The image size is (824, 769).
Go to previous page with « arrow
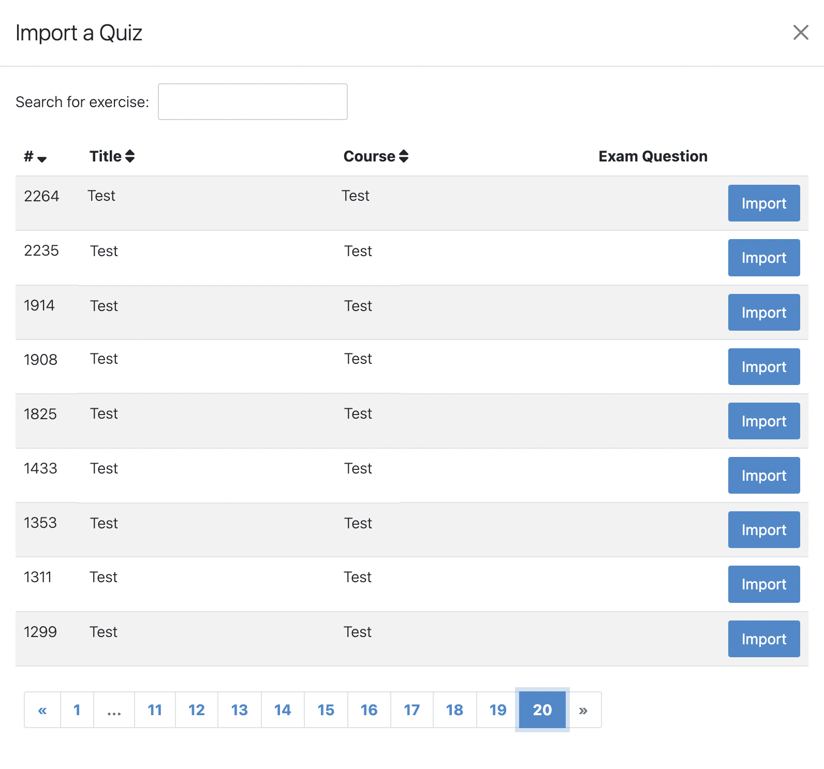click(42, 710)
